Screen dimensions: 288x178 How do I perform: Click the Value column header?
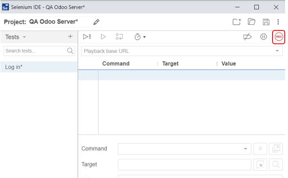pos(228,64)
